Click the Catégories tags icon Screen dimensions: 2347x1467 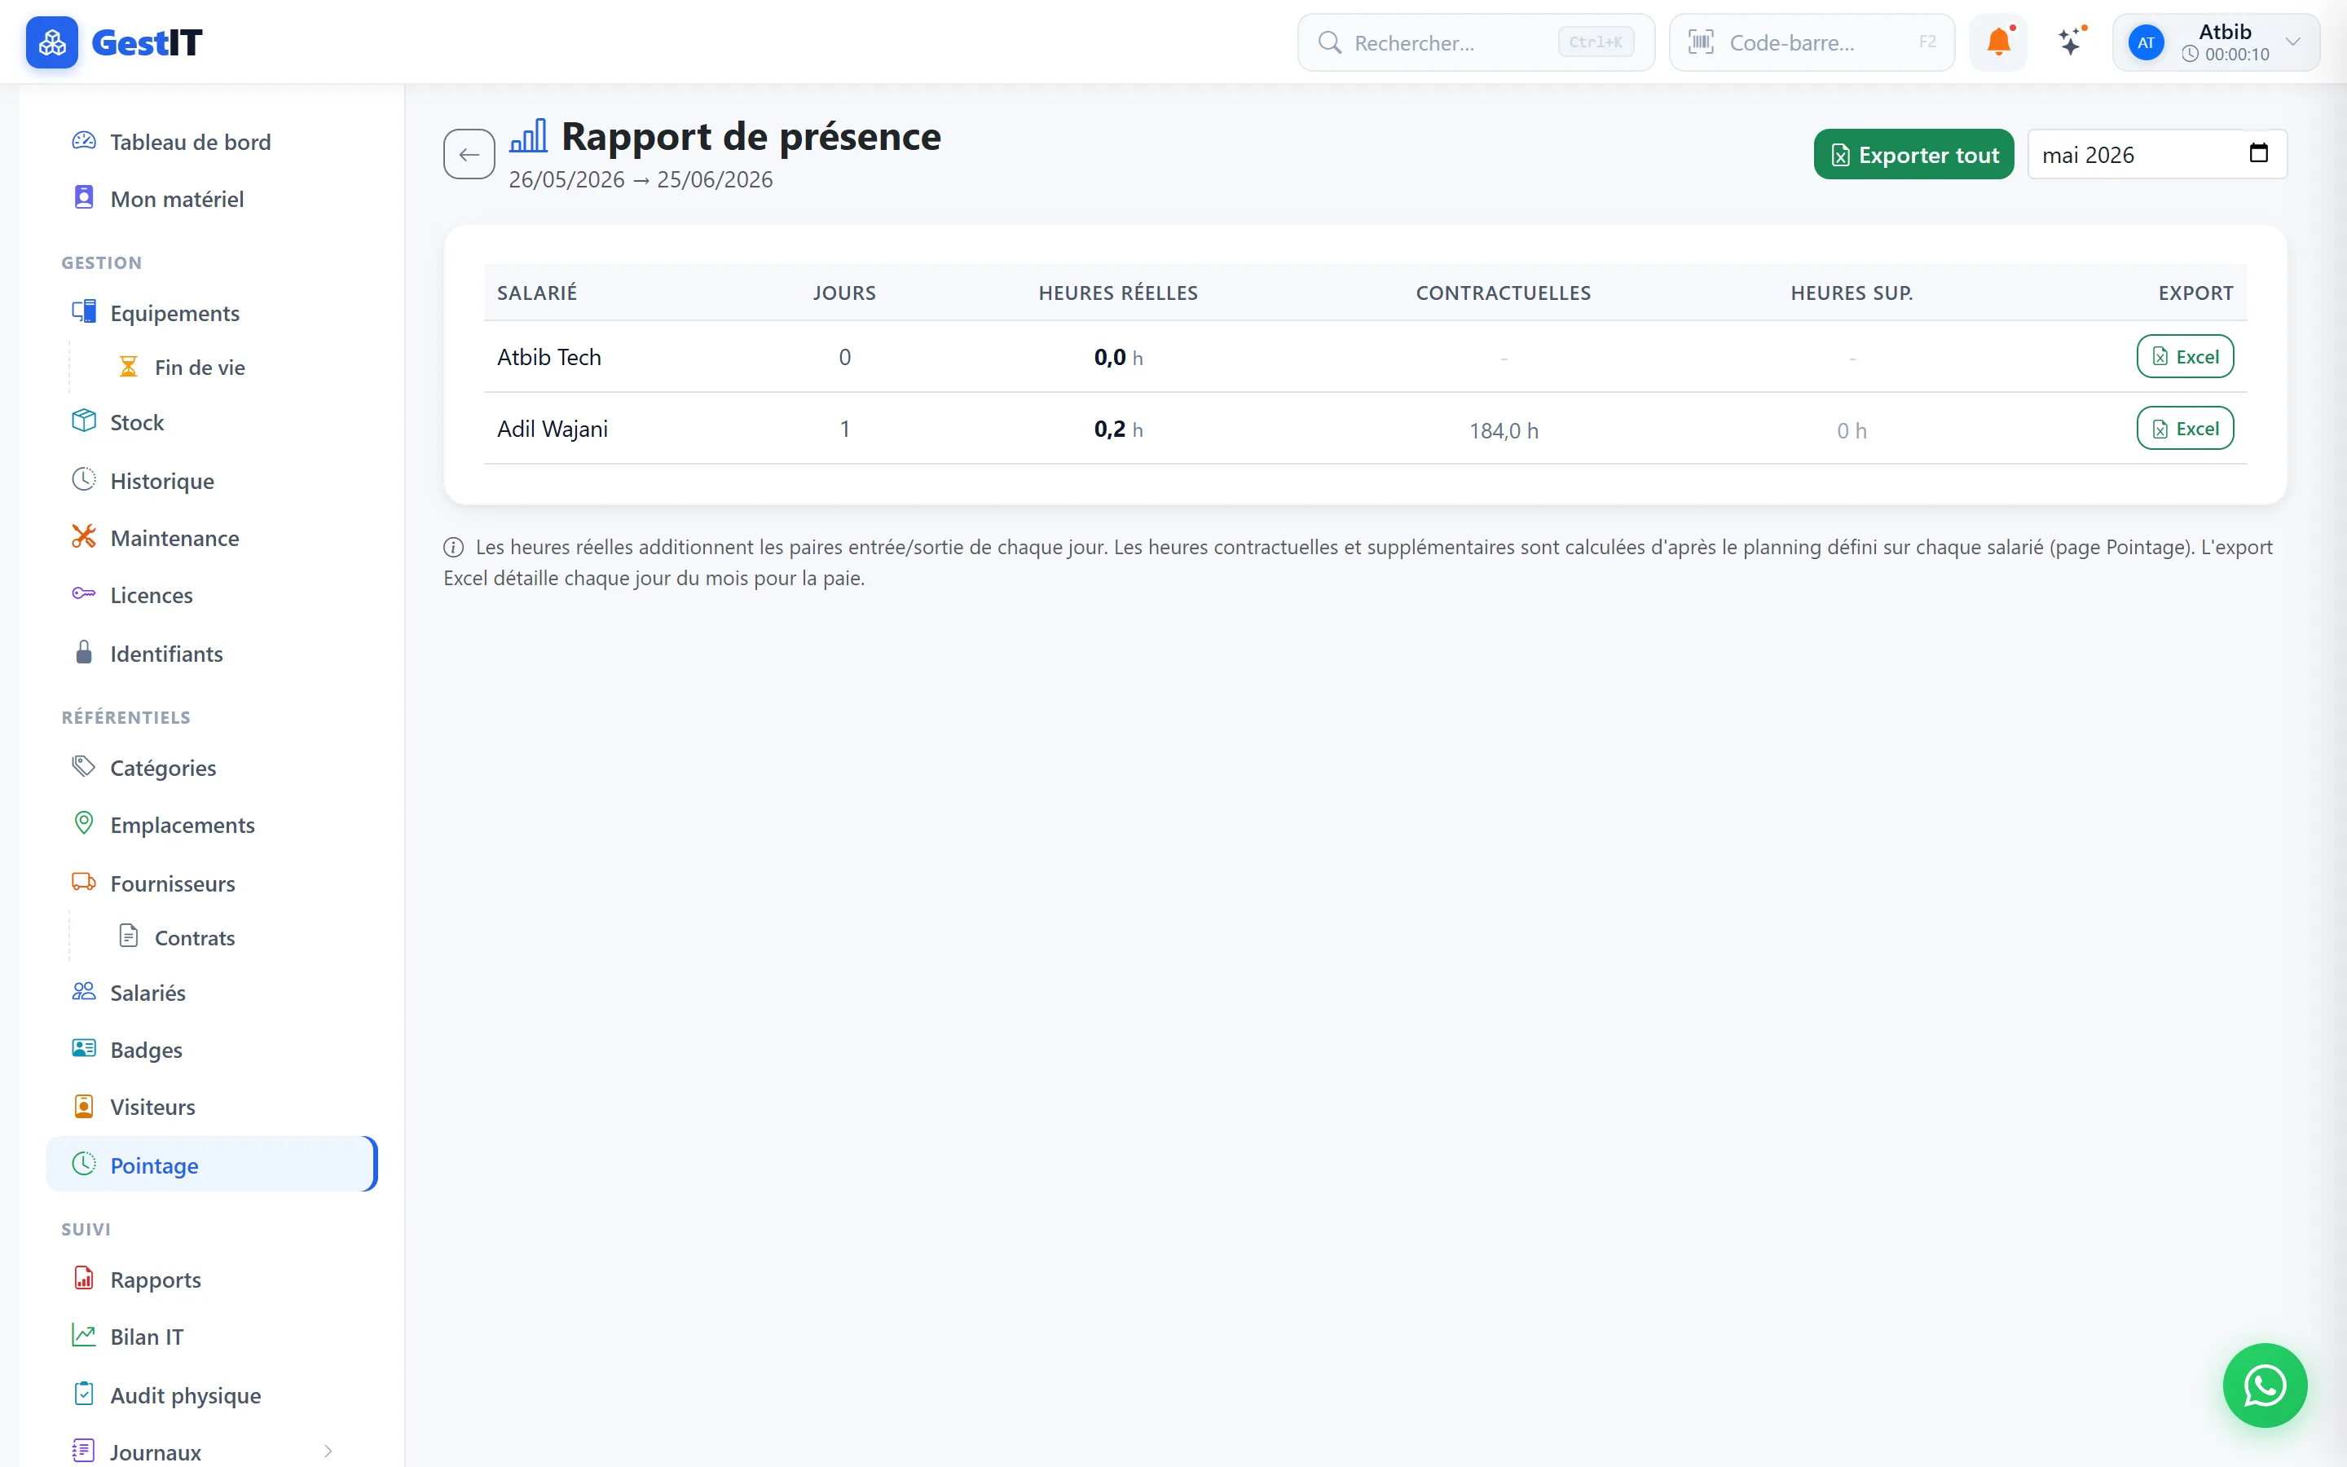click(x=85, y=766)
